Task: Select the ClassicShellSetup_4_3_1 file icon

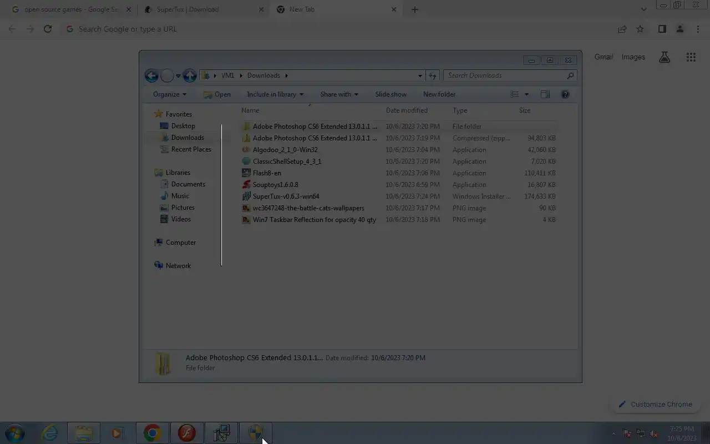Action: (x=246, y=162)
